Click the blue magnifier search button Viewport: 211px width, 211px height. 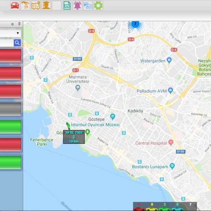[x=17, y=43]
